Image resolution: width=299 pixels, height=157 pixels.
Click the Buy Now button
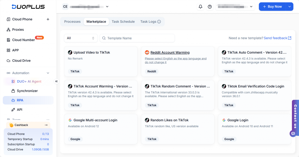[272, 7]
